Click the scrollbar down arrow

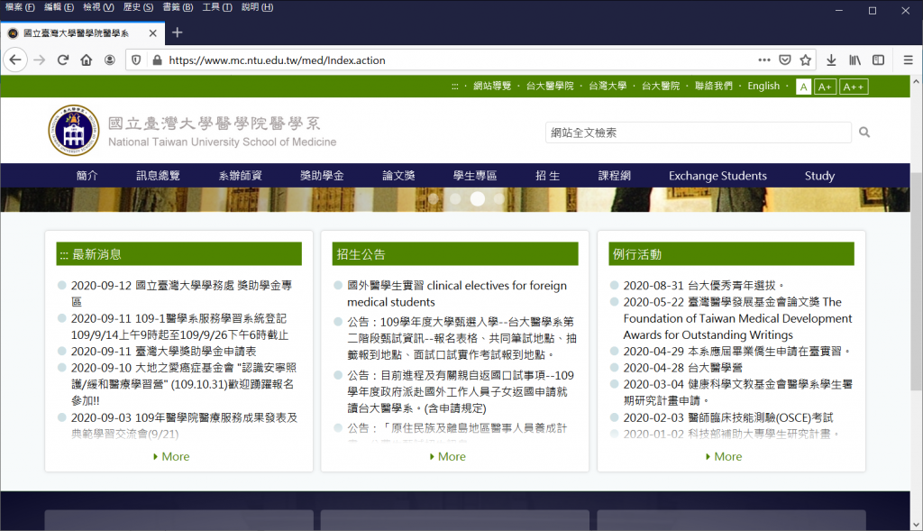pyautogui.click(x=916, y=524)
